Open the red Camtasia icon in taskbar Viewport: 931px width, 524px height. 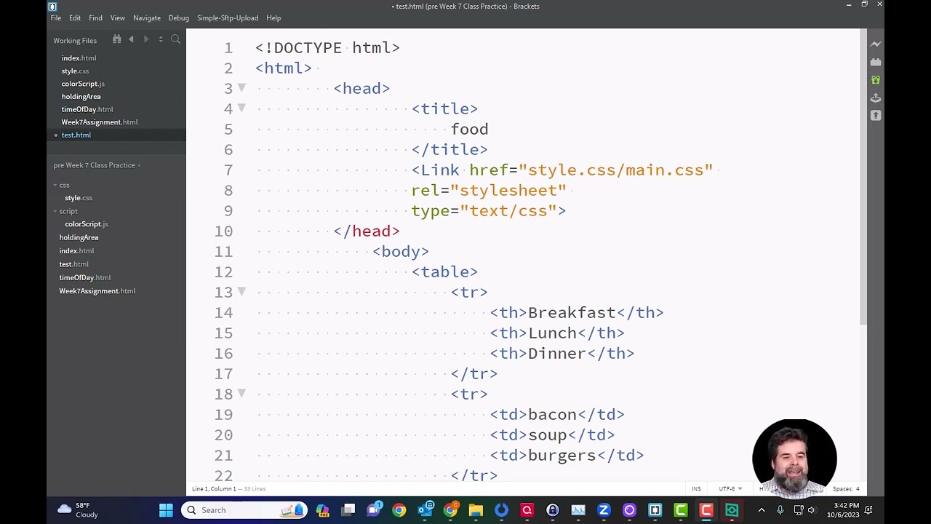pos(706,510)
